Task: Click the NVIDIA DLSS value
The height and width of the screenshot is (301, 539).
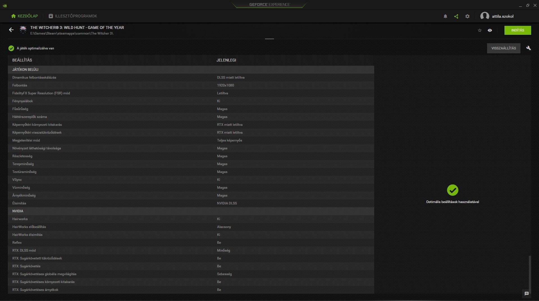Action: tap(227, 203)
